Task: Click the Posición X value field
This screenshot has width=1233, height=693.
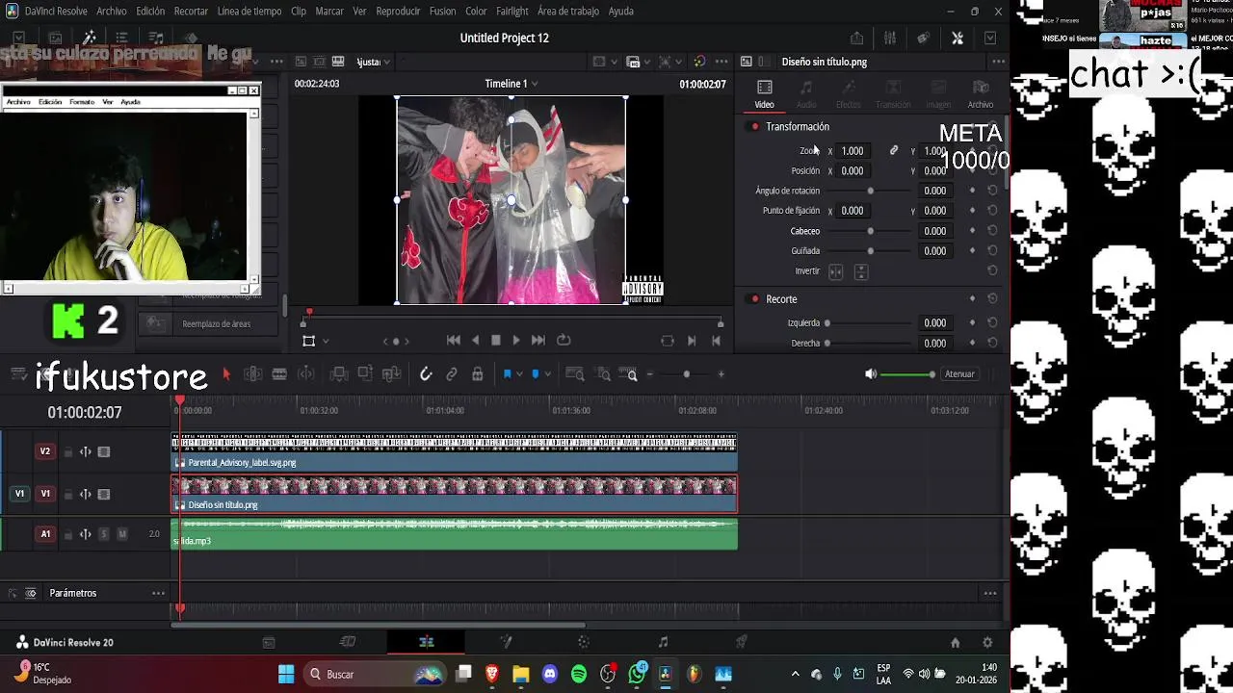Action: click(853, 171)
